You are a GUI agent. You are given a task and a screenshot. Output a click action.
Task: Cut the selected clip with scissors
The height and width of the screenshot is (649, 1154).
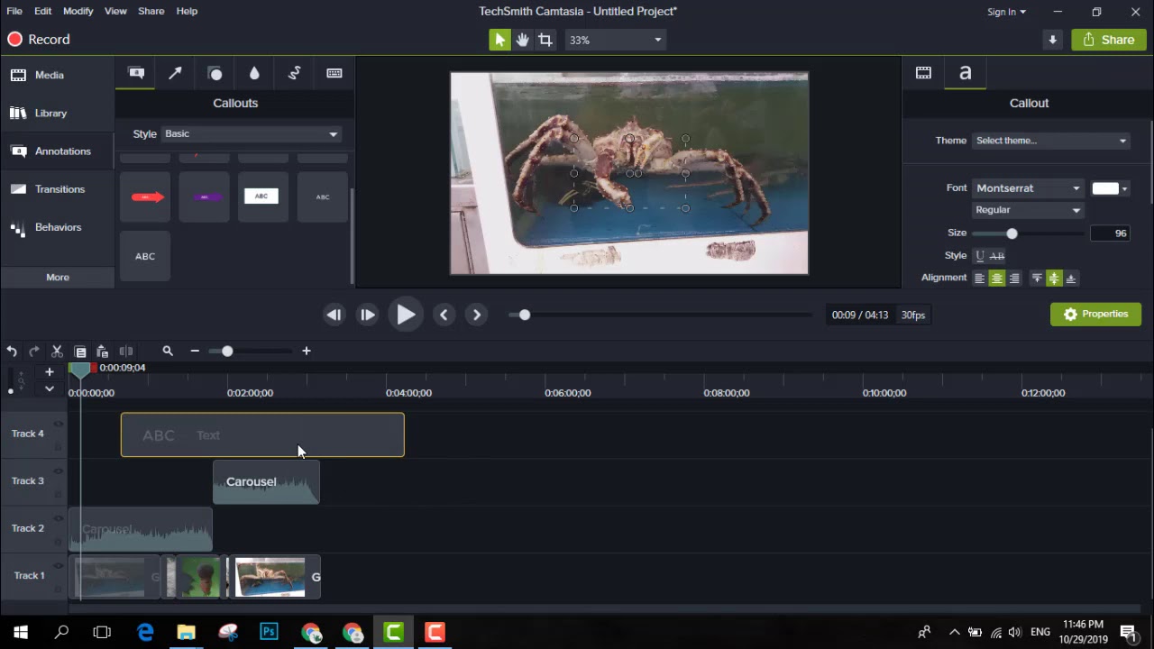[57, 351]
